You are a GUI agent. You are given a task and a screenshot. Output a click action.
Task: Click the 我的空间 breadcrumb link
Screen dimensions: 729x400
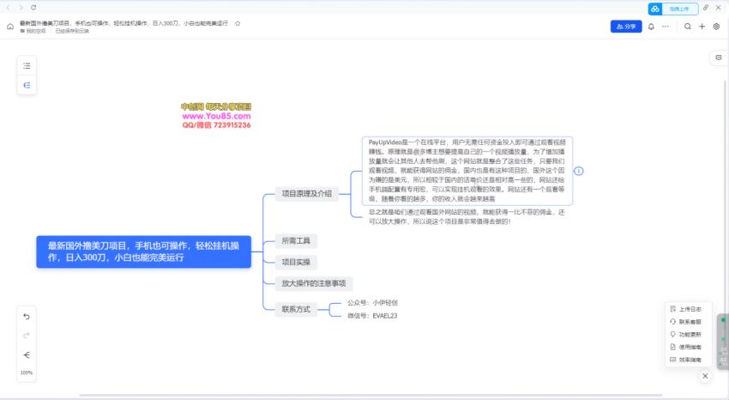pos(36,31)
